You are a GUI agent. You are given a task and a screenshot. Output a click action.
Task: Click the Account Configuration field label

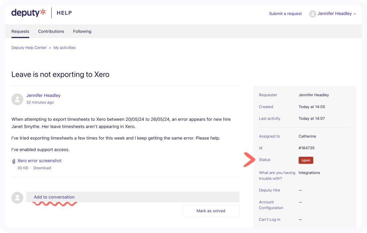[271, 205]
